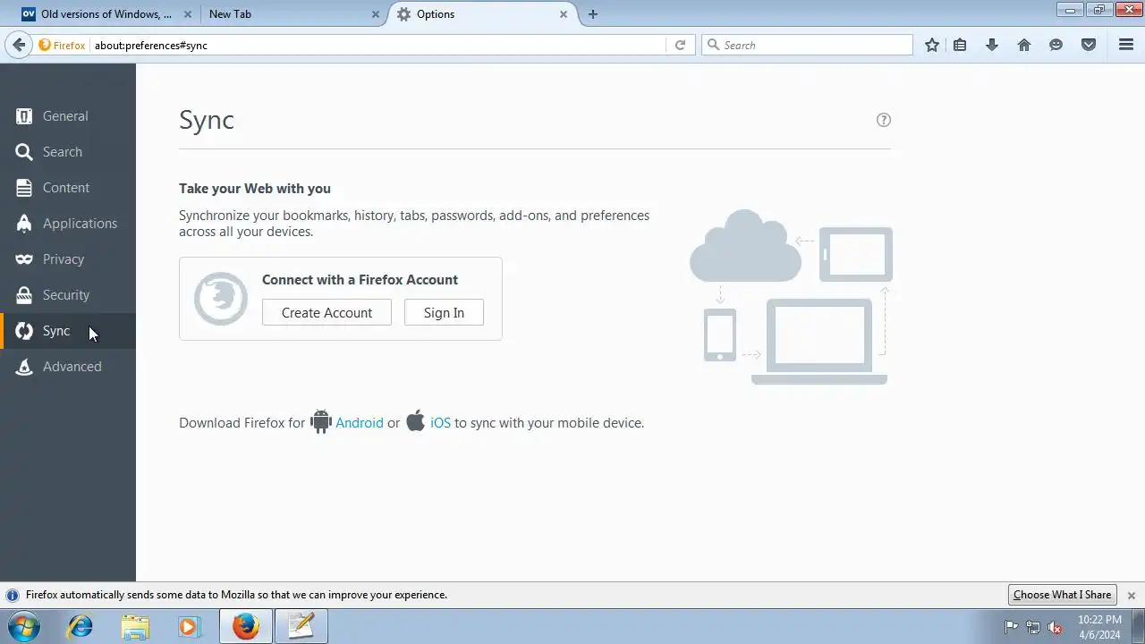Open the Sync help question mark icon
Screen dimensions: 1145x644
(x=884, y=120)
